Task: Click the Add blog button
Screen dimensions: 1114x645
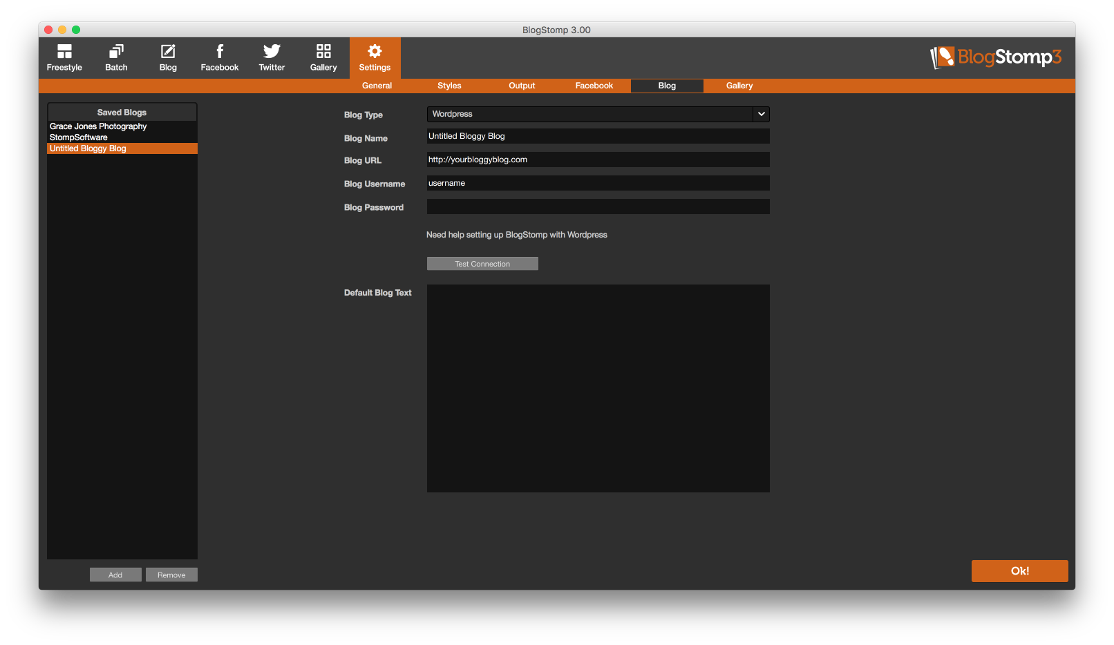Action: (x=115, y=575)
